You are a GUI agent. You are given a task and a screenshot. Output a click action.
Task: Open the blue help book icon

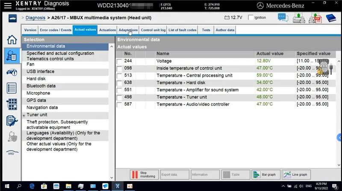[x=331, y=18]
